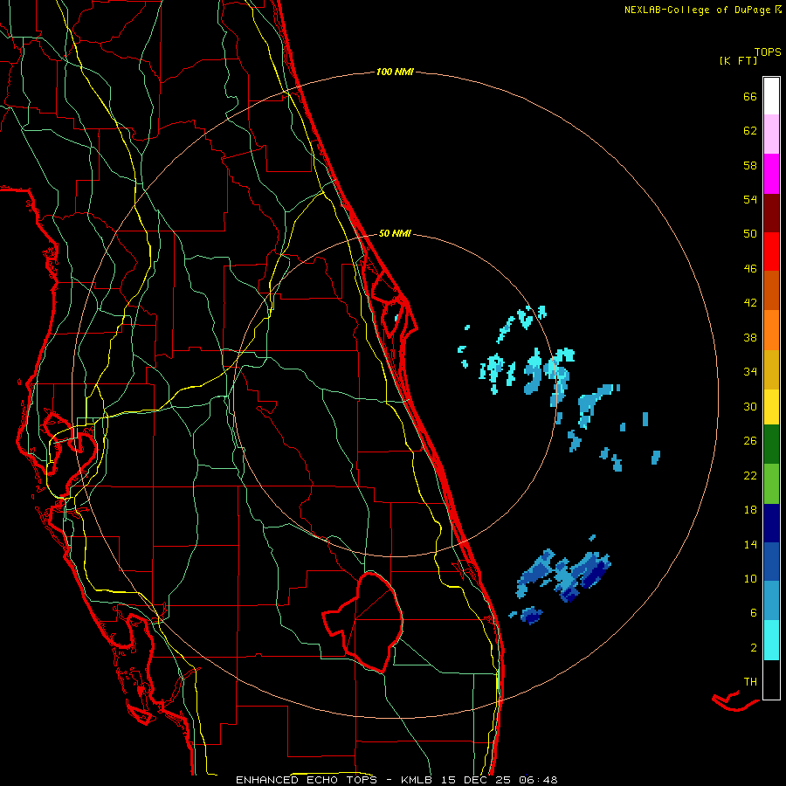Click the white 66 kft color swatch
This screenshot has height=786, width=786.
pos(771,96)
